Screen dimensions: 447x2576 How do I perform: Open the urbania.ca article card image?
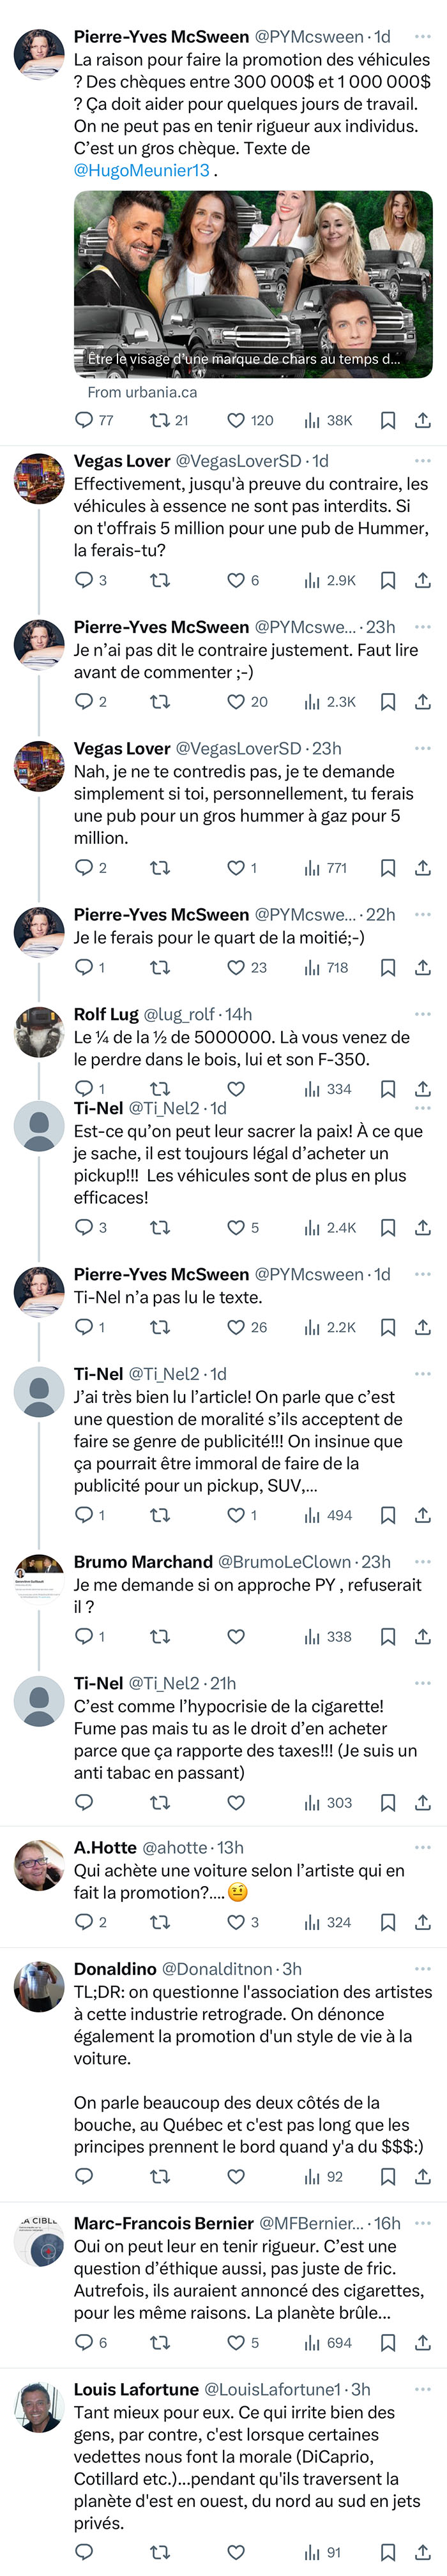[x=253, y=284]
